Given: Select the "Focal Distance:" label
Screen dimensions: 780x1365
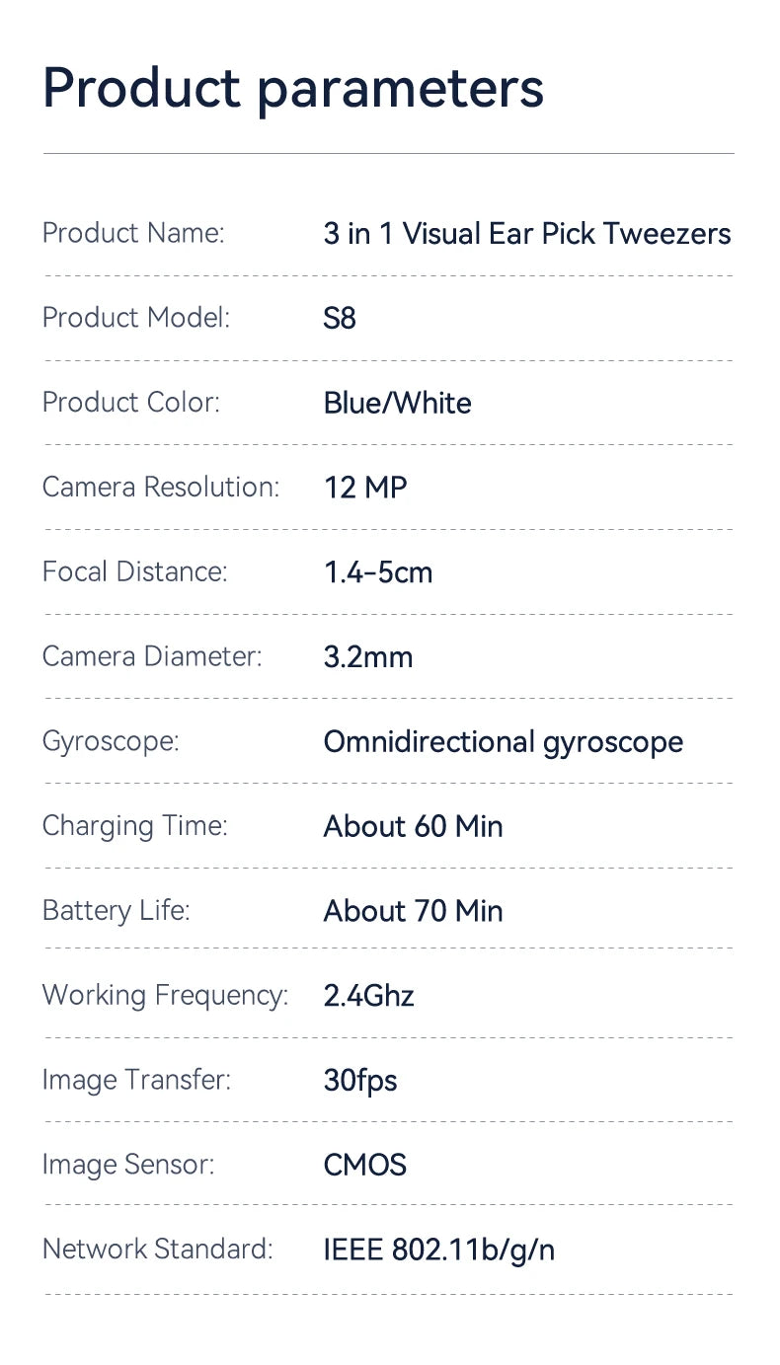Looking at the screenshot, I should click(134, 571).
